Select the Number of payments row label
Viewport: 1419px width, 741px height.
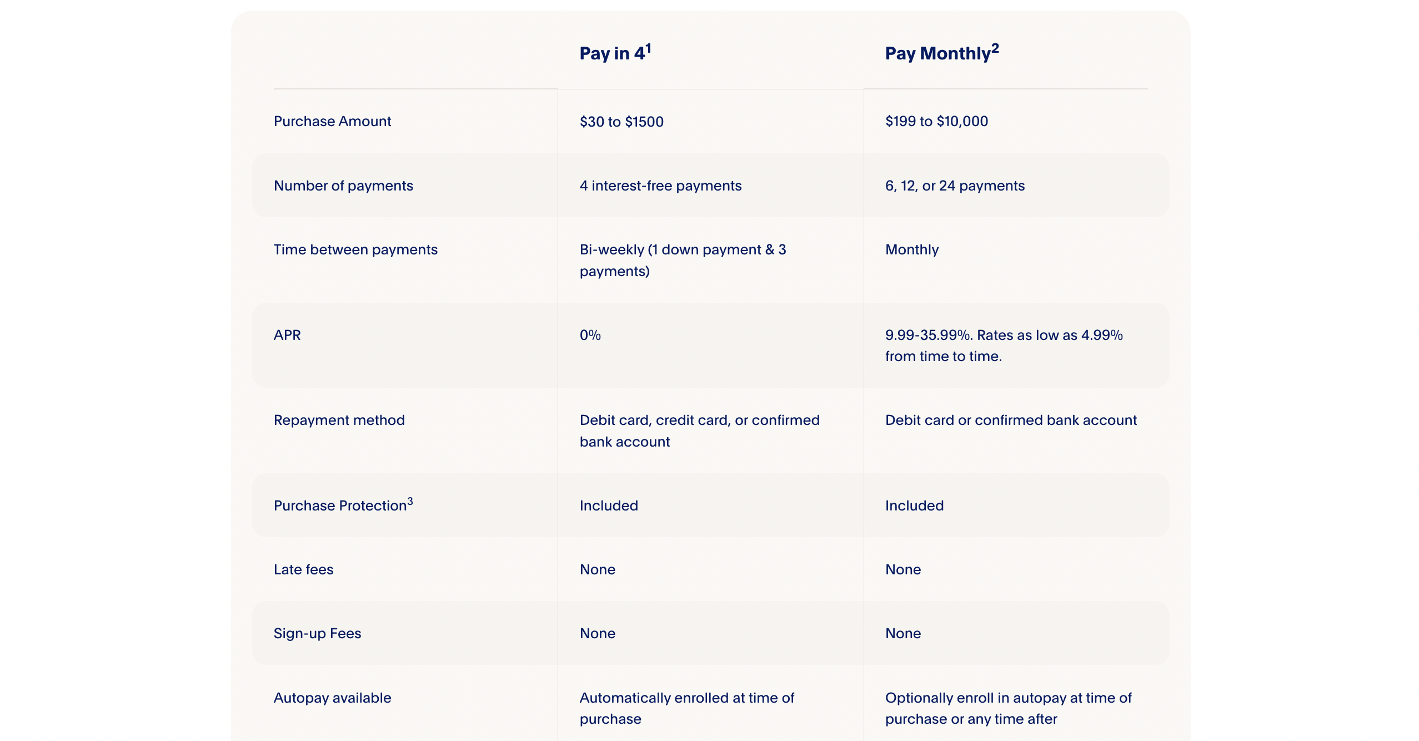343,186
